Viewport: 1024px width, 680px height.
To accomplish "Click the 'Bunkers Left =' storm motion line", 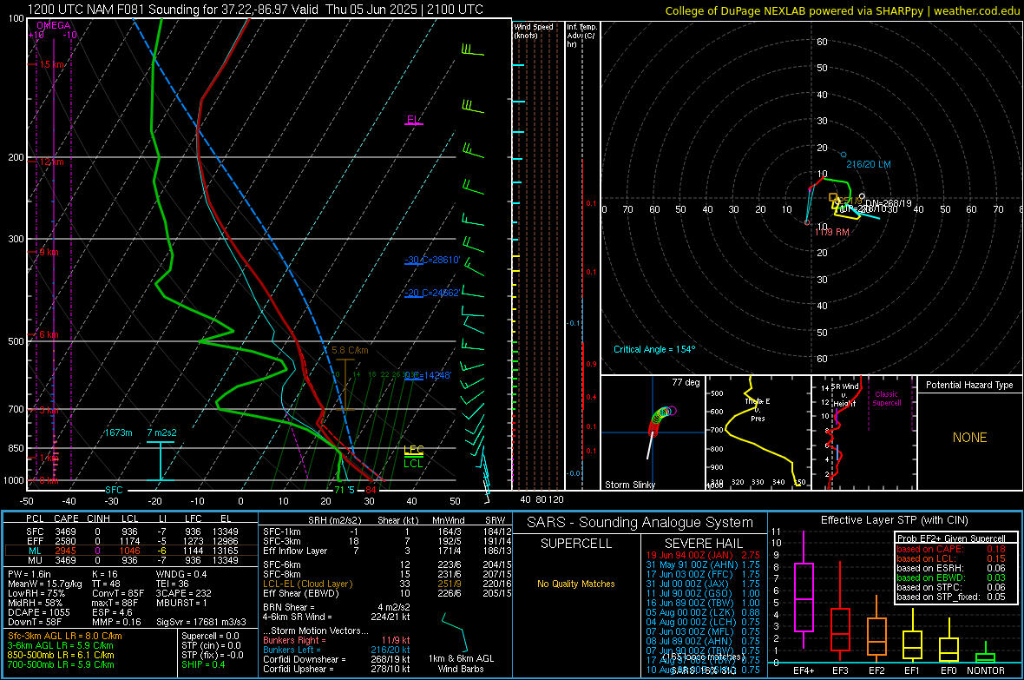I will coord(337,650).
